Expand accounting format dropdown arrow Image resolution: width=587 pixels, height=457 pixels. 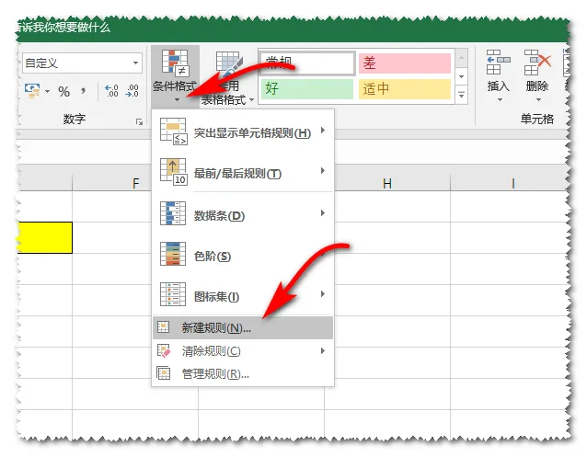pyautogui.click(x=47, y=91)
